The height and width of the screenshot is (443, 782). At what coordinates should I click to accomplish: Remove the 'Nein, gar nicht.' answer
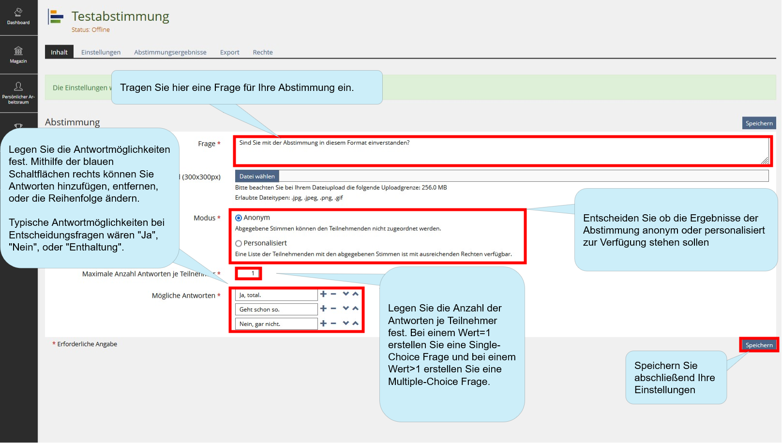(333, 324)
